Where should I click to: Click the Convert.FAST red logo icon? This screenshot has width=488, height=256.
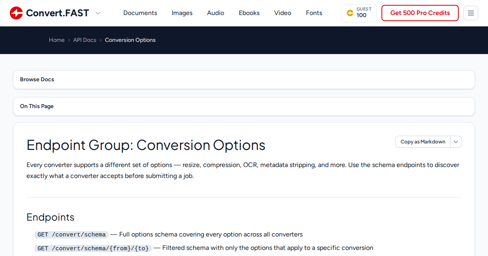pyautogui.click(x=16, y=13)
